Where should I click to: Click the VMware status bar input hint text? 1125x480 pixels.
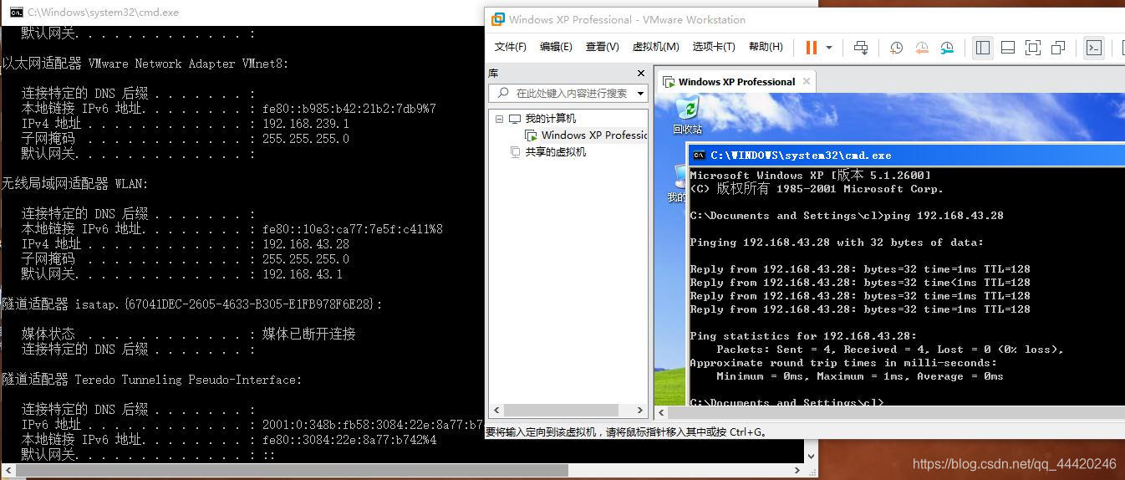[627, 432]
